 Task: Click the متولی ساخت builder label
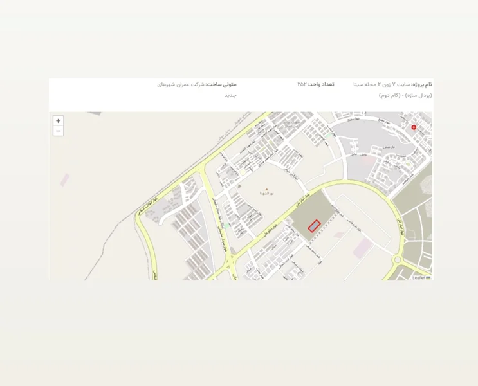[221, 84]
